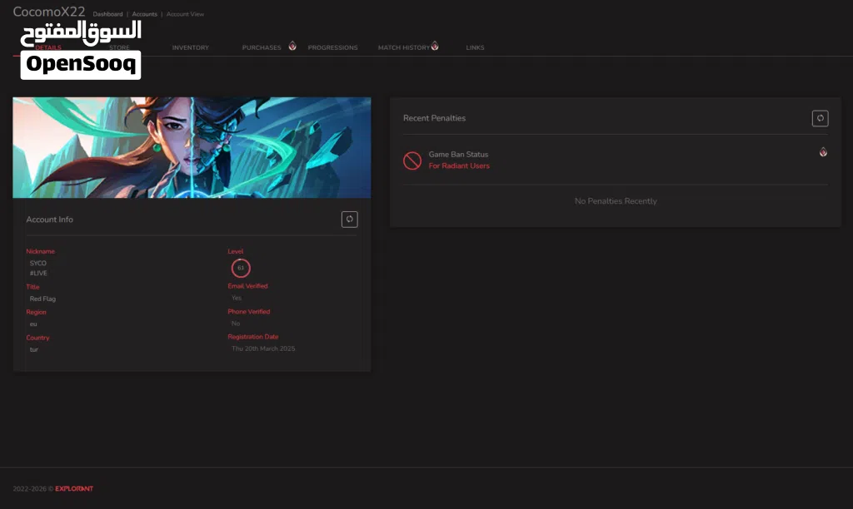Screen dimensions: 853x509
Task: Click the level 61 circle badge
Action: (x=241, y=268)
